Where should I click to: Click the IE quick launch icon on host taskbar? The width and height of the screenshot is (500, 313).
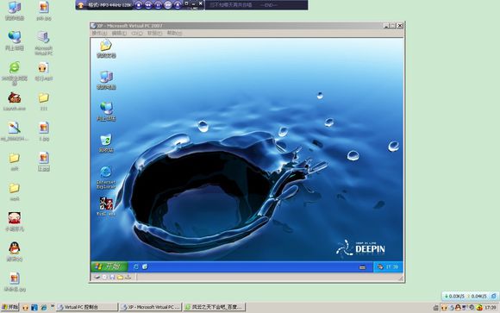click(43, 308)
